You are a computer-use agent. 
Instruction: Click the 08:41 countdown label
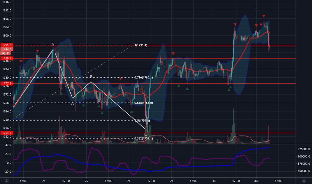coord(6,53)
